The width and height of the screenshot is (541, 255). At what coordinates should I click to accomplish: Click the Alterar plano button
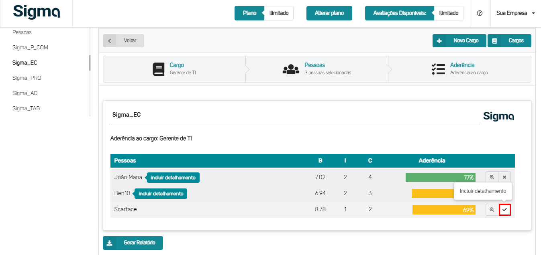pos(329,13)
